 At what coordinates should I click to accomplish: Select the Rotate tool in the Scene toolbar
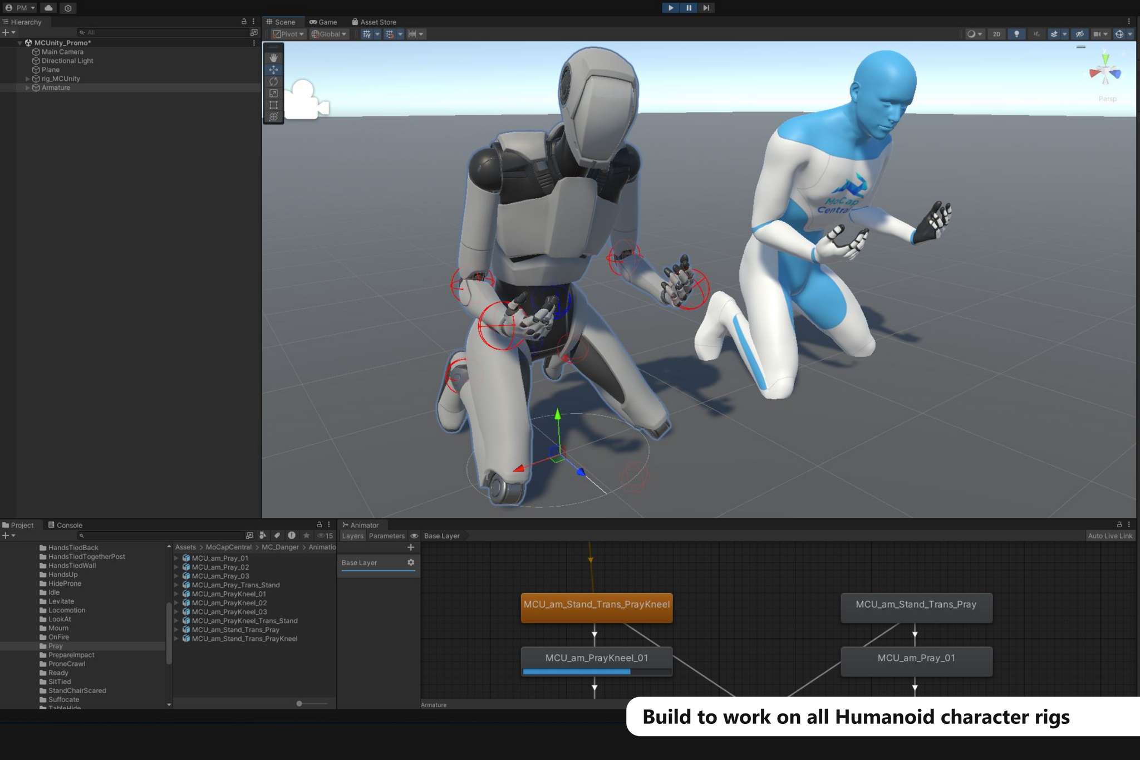[x=273, y=81]
